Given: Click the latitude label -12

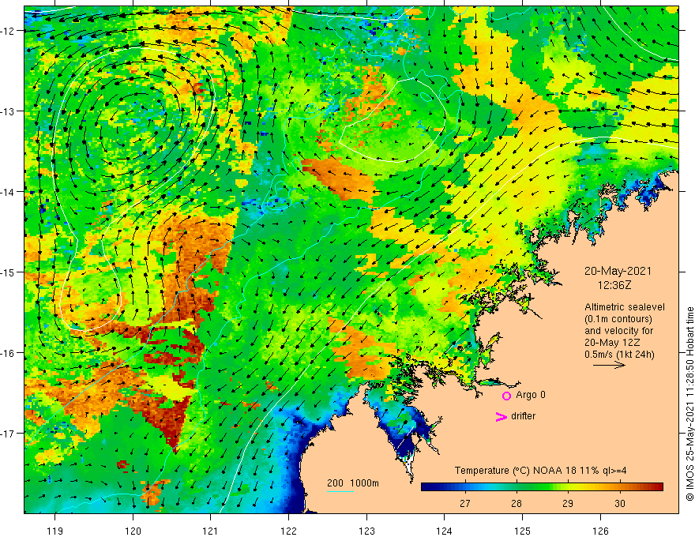Looking at the screenshot, I should click(x=9, y=31).
